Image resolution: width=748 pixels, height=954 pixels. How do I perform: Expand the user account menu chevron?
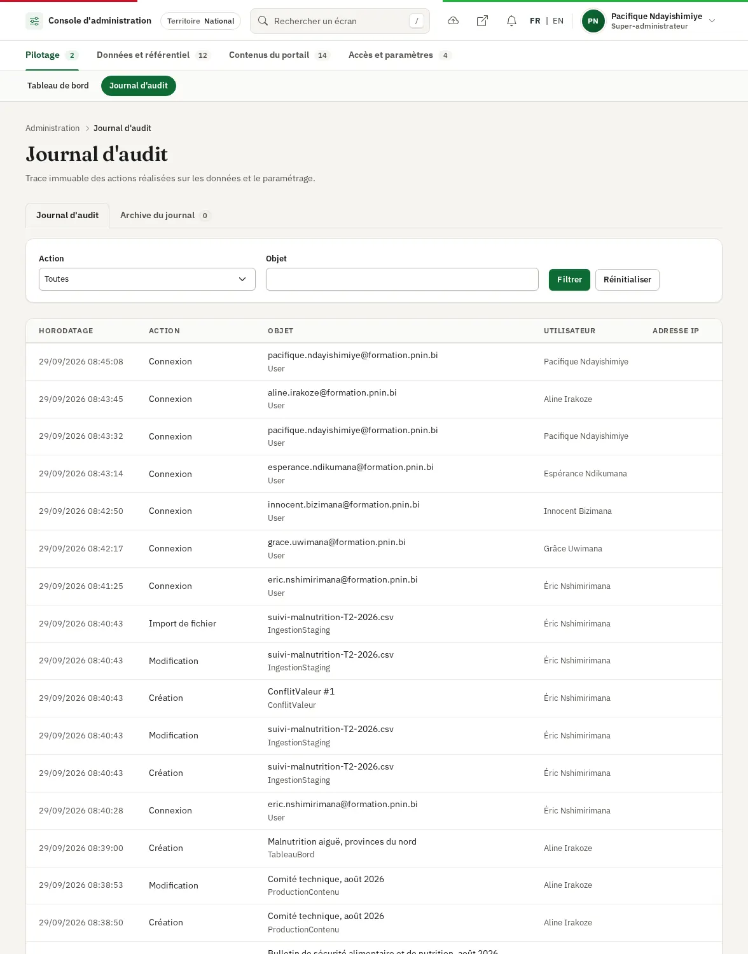pos(712,21)
